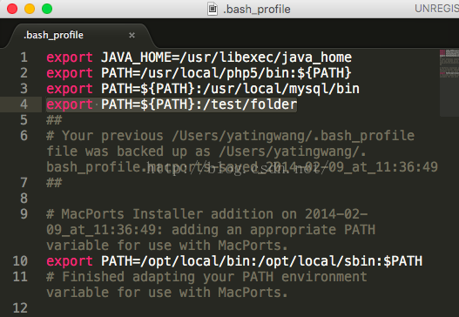Image resolution: width=459 pixels, height=317 pixels.
Task: Click the '##' comment on line 5
Action: (54, 120)
